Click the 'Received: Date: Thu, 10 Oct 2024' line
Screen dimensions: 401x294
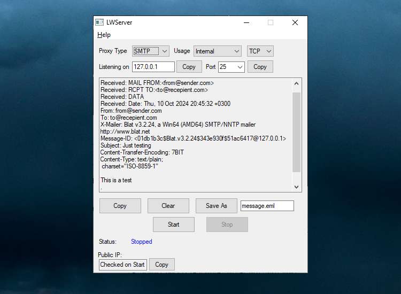point(165,104)
